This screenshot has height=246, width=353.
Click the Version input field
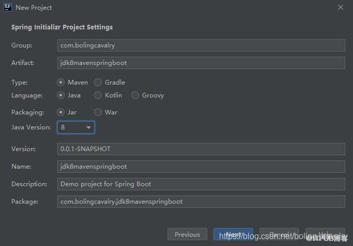(x=201, y=149)
